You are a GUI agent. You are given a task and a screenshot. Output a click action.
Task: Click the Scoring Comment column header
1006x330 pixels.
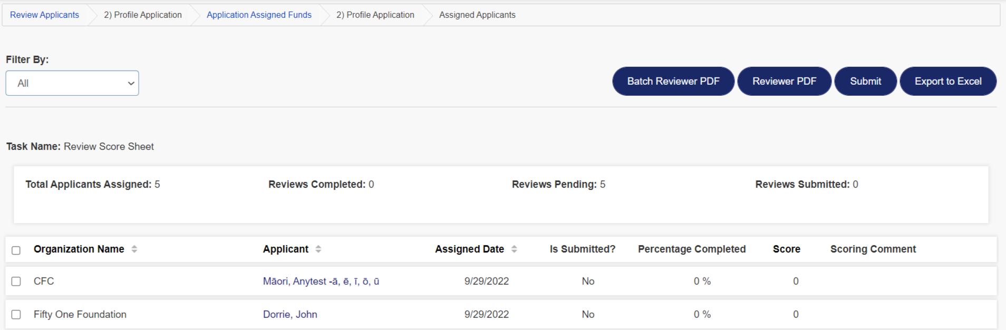click(873, 249)
